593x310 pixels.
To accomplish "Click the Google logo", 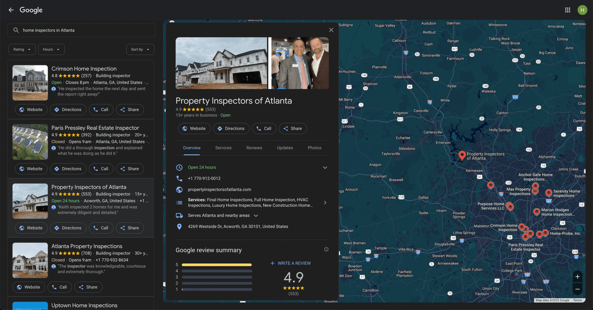I will click(x=31, y=10).
